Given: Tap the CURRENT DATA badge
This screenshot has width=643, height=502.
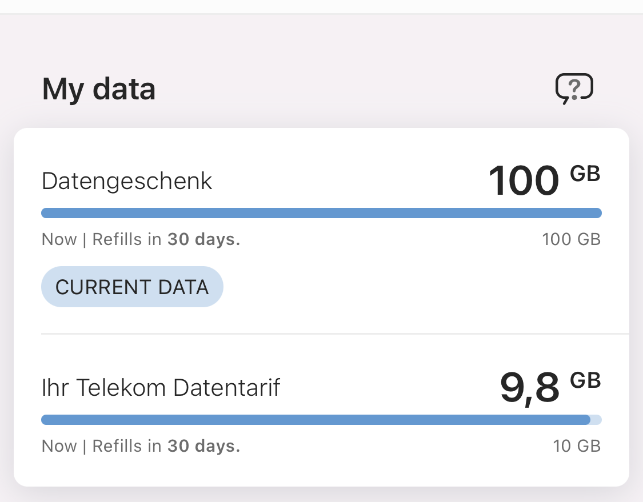Looking at the screenshot, I should click(132, 287).
